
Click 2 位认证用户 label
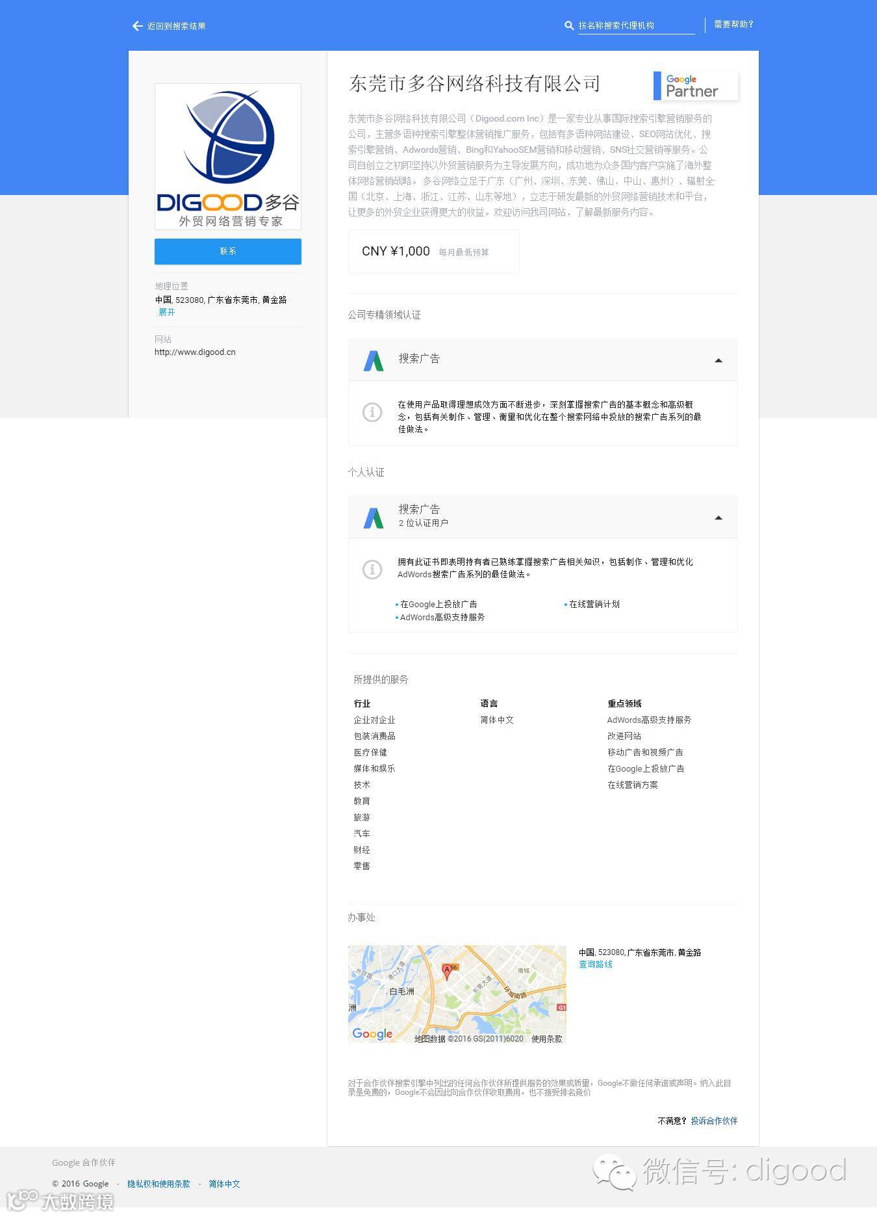[424, 523]
